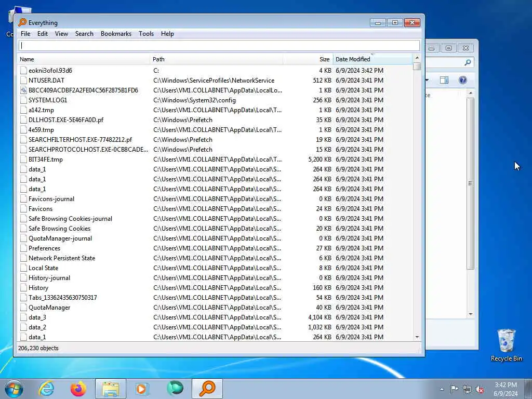Click path C:\Windows\ServiceProfiles\NetworkService
The image size is (532, 399).
(214, 80)
